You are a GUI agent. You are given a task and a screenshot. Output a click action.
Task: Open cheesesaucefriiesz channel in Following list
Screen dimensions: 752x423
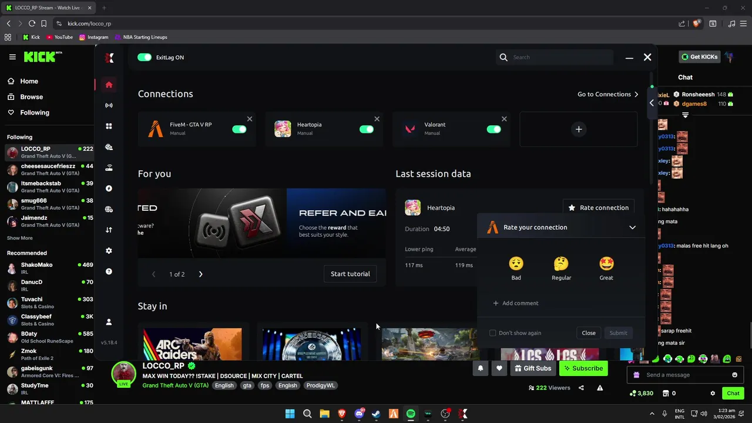[50, 170]
